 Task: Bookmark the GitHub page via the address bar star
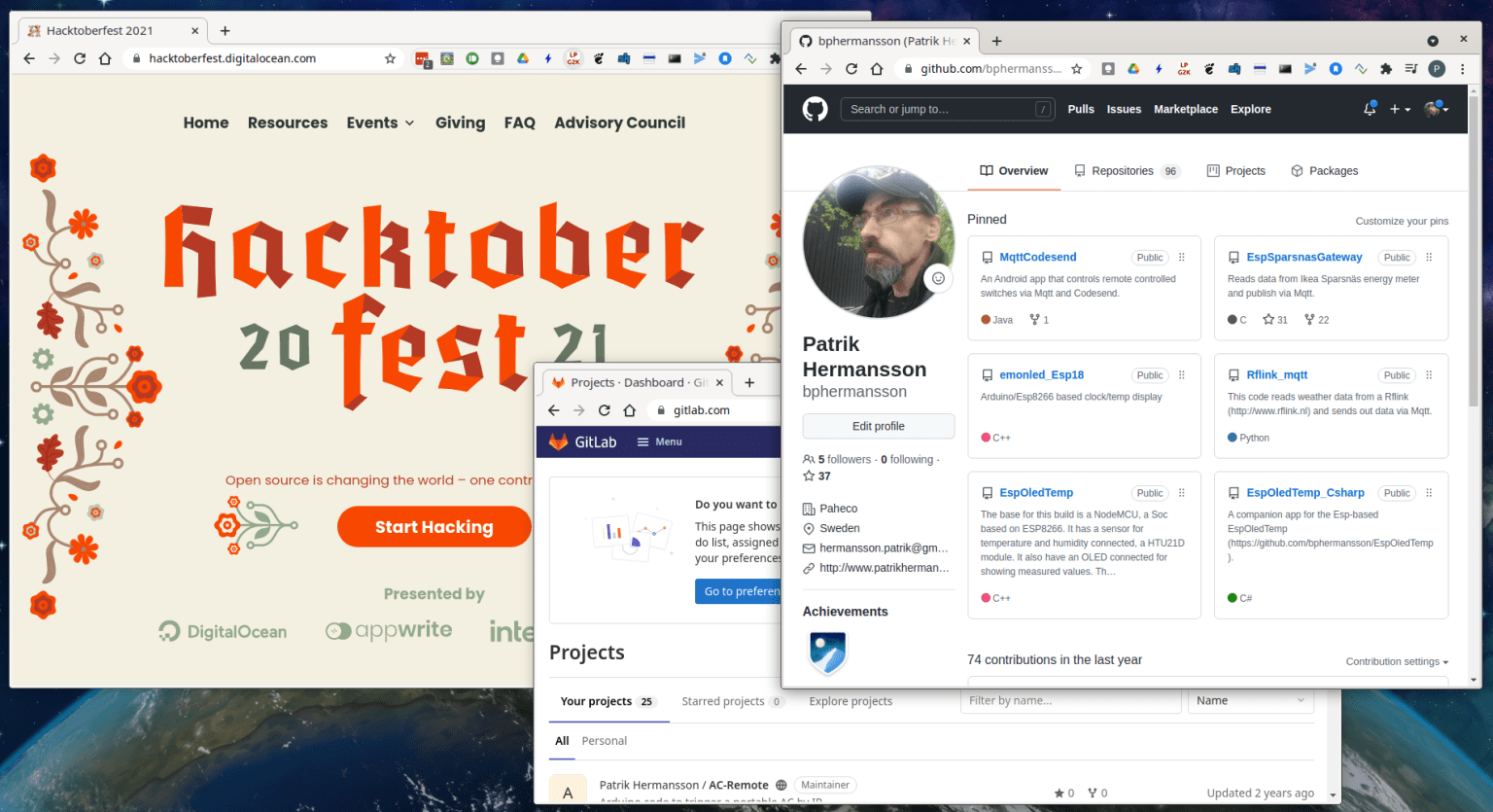click(1079, 69)
